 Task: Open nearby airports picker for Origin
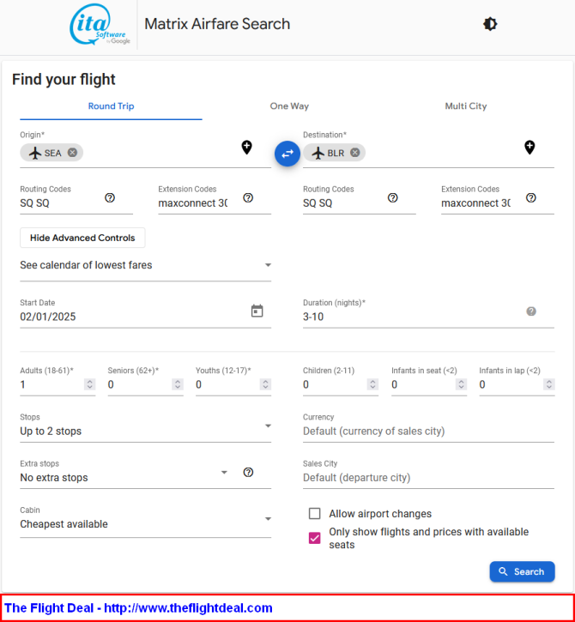pos(247,148)
